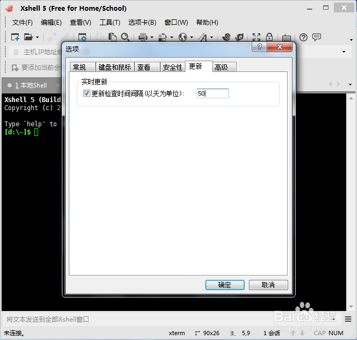This screenshot has height=340, width=357.
Task: Create a new session with the New icon
Action: tap(15, 37)
